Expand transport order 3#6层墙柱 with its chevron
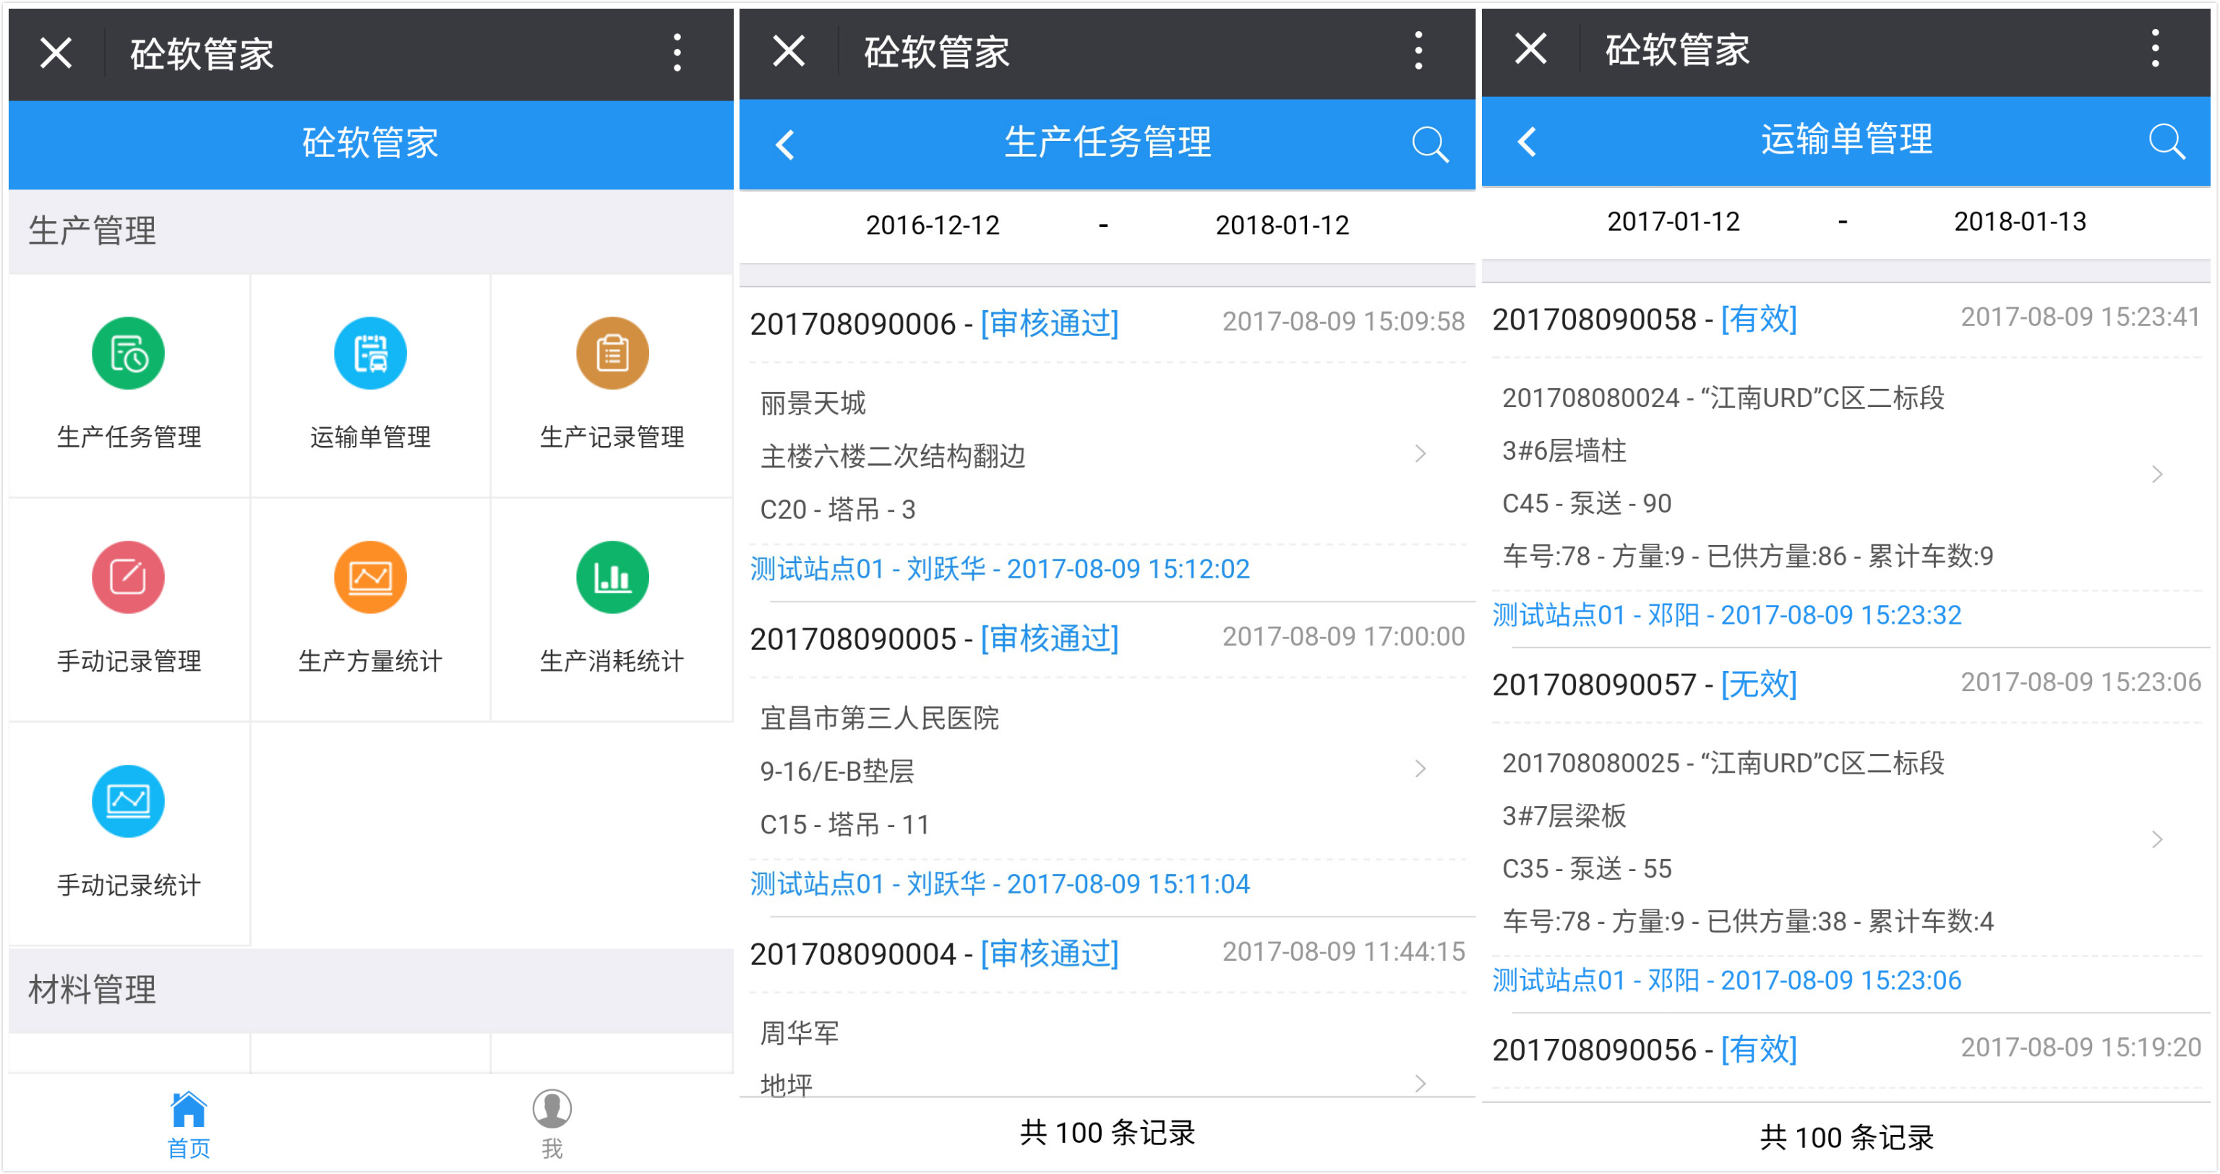The width and height of the screenshot is (2220, 1174). pos(2156,474)
